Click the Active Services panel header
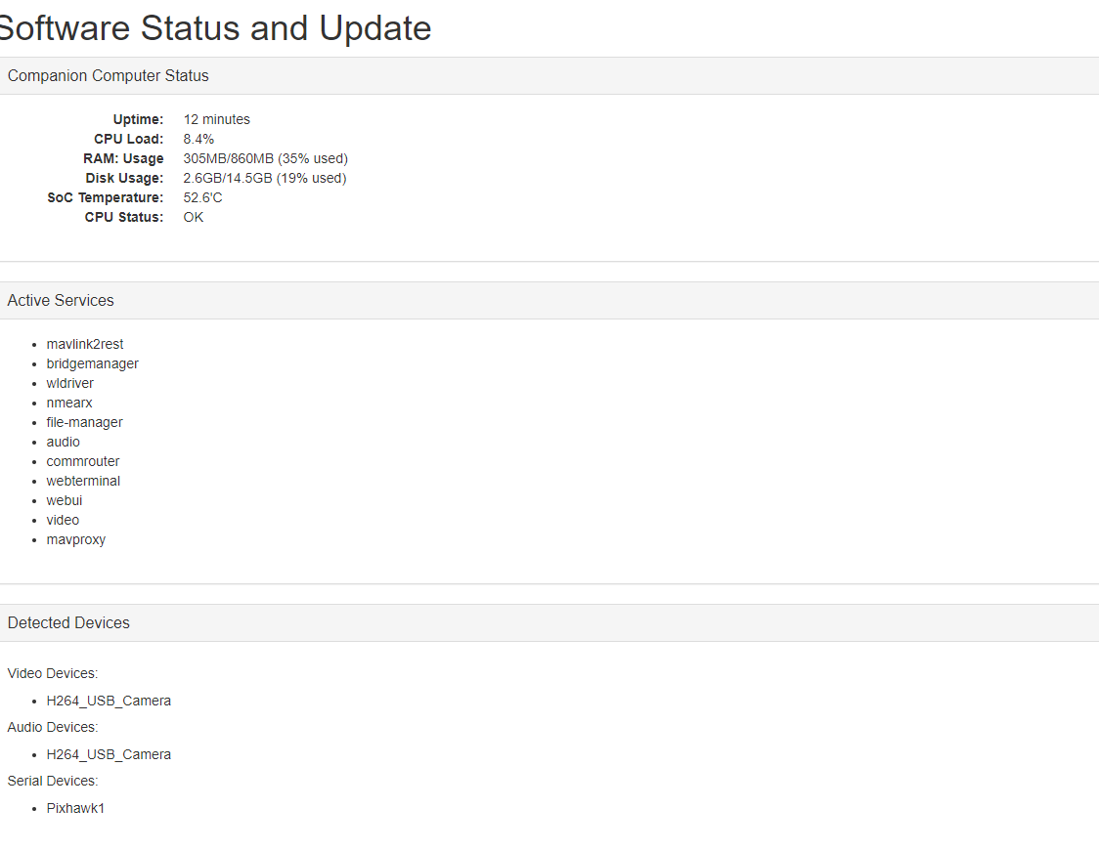The image size is (1099, 851). (x=549, y=301)
